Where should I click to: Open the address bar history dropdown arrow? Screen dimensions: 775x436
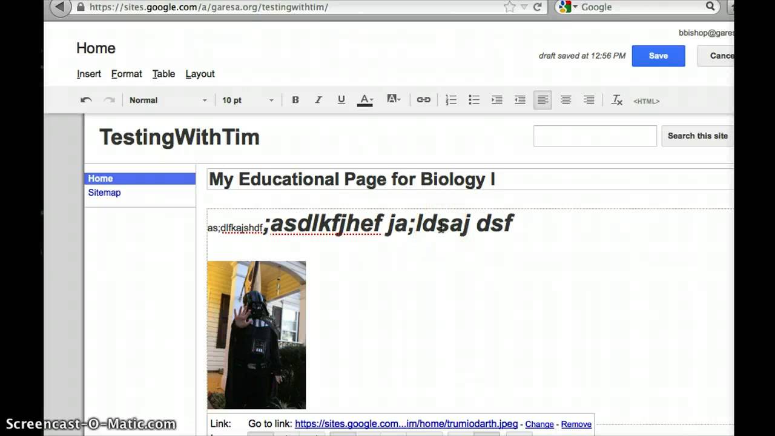[523, 7]
